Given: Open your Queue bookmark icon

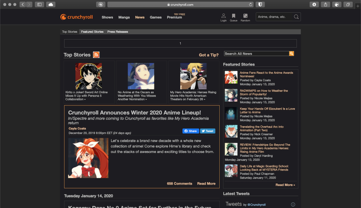Looking at the screenshot, I should pos(234,15).
